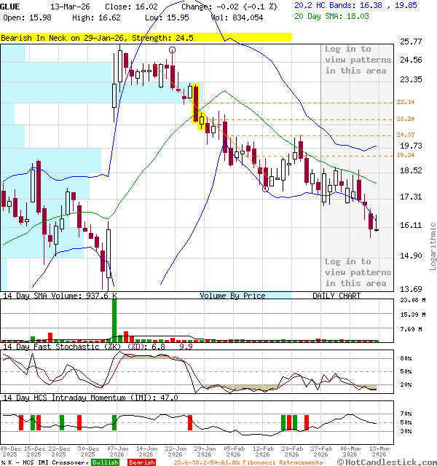Click the DAILY CHART label
The width and height of the screenshot is (437, 466).
pyautogui.click(x=336, y=296)
